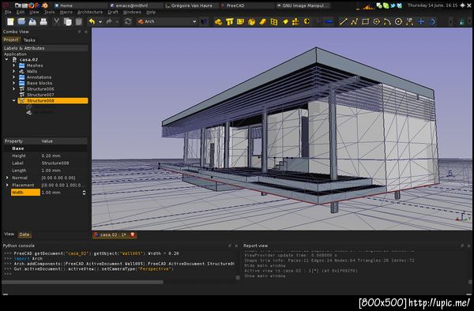This screenshot has height=311, width=474.
Task: Select the blue Draft Move tool
Action: (421, 22)
